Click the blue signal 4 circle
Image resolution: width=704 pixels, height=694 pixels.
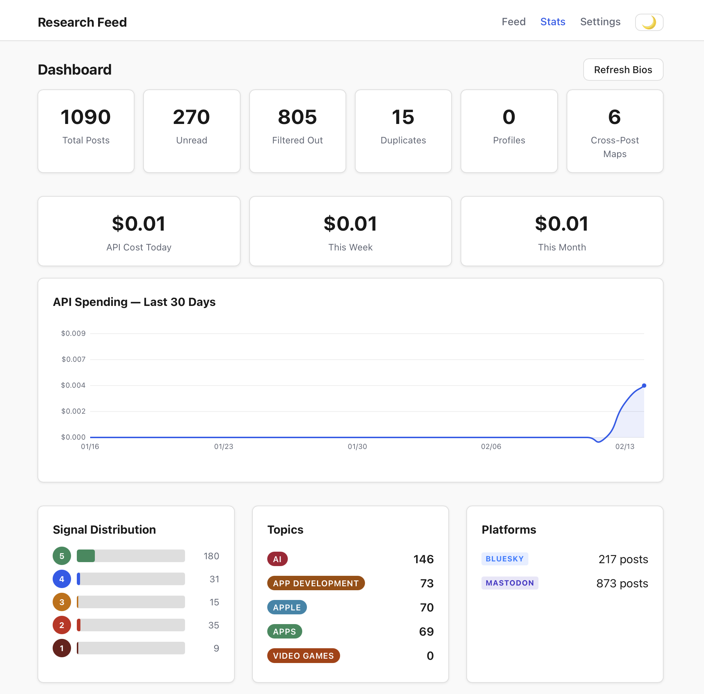click(x=62, y=579)
